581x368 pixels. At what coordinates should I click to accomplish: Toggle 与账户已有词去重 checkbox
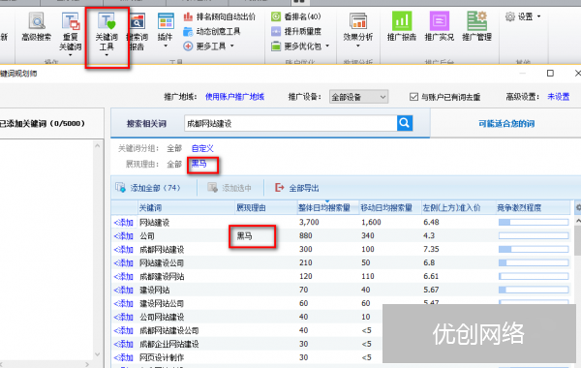tap(413, 97)
